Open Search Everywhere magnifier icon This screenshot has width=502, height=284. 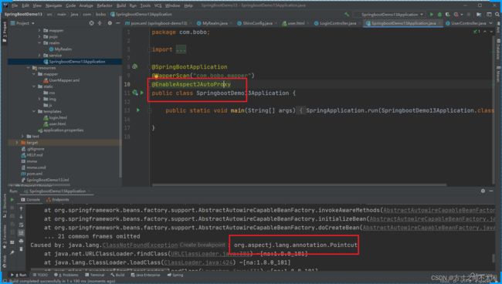click(497, 15)
